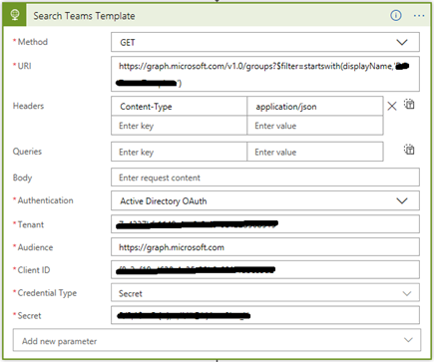Open the Add new parameter dropdown
Screen dimensions: 434x362
tap(217, 340)
